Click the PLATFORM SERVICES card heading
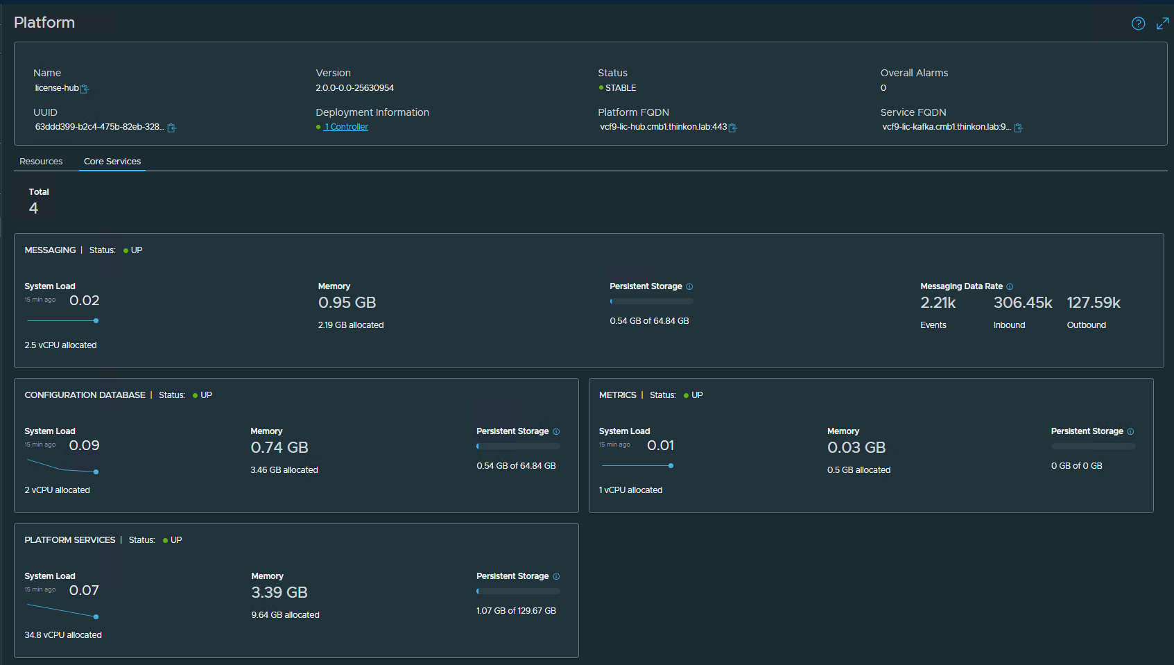The image size is (1174, 665). coord(70,540)
